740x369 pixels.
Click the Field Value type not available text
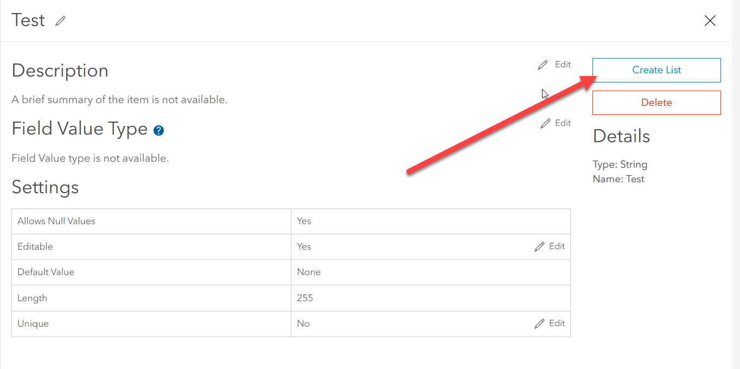pos(90,158)
